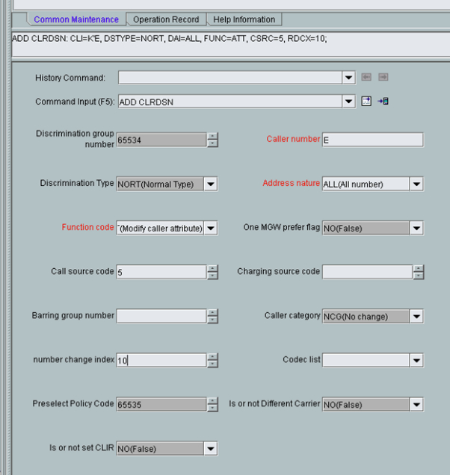Viewport: 450px width, 475px height.
Task: Open the Is or not set CLIR dropdown
Action: point(211,449)
